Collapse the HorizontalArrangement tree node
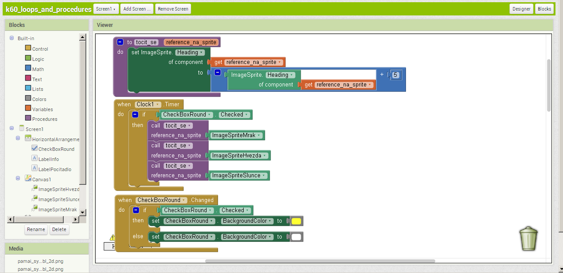Screen dimensions: 563x273 pos(18,138)
